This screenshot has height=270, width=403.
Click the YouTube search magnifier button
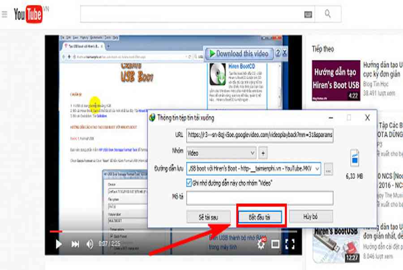(328, 14)
